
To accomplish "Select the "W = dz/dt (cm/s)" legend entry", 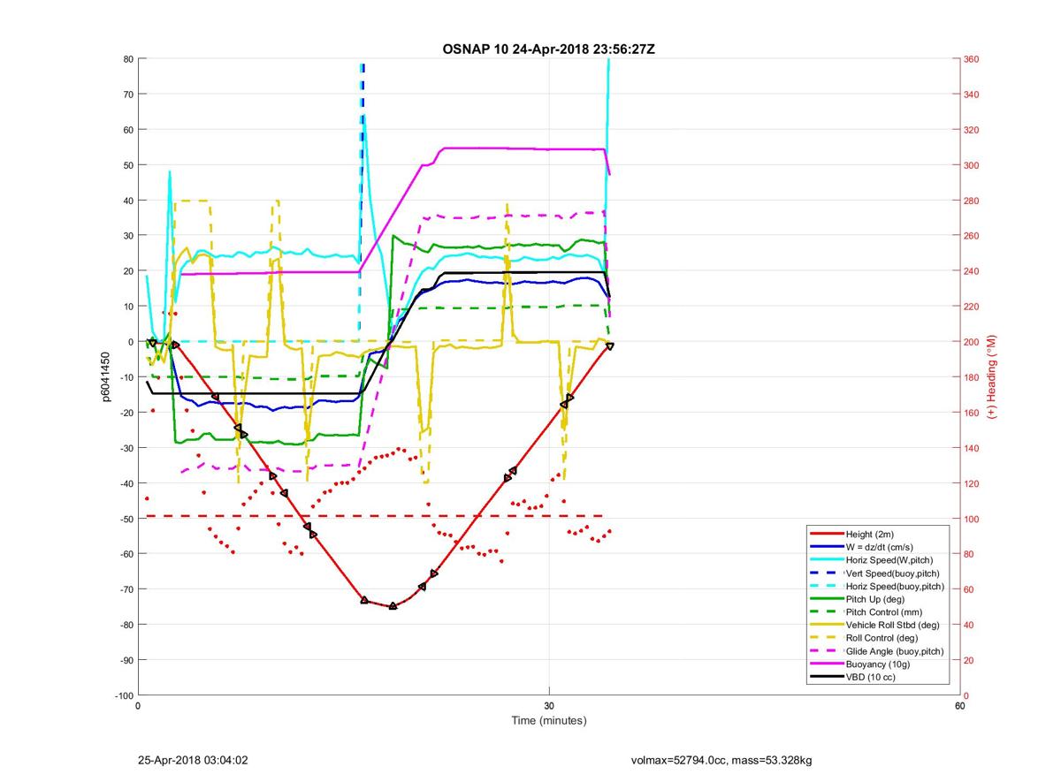I will coord(882,547).
